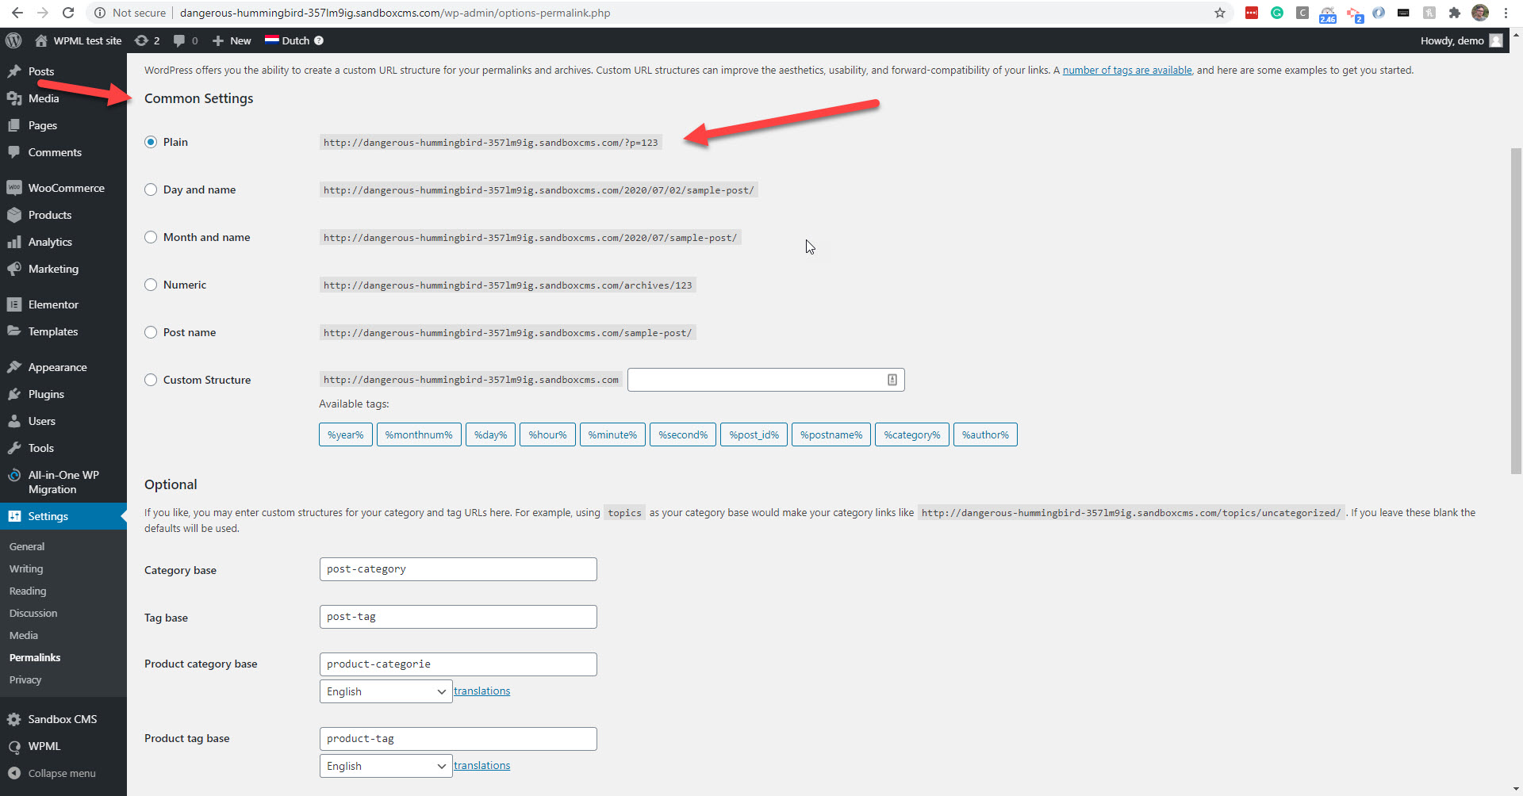The height and width of the screenshot is (796, 1523).
Task: Click the All-in-One WP Migration icon
Action: (14, 475)
